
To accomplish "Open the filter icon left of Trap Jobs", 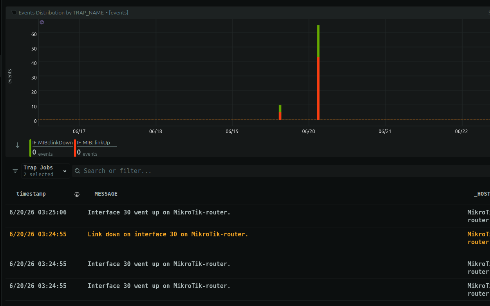I will pyautogui.click(x=15, y=171).
